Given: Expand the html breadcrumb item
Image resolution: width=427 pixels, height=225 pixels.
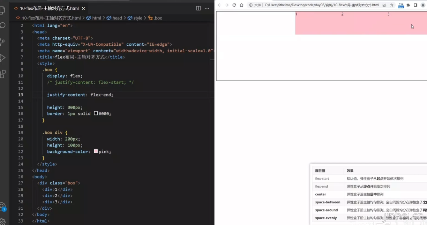Looking at the screenshot, I should pos(97,18).
